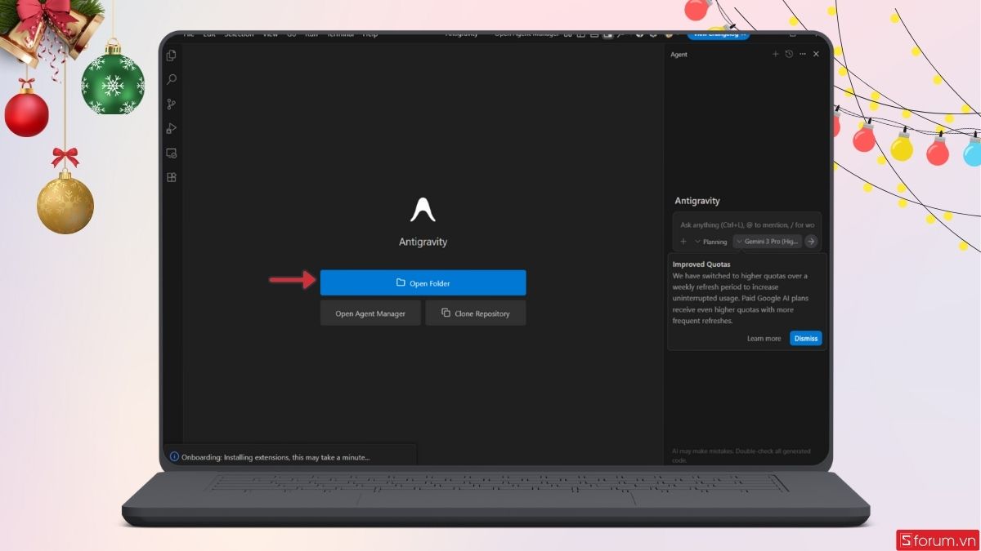Click the Onboarding installing extensions status message
Viewport: 981px width, 551px height.
point(275,457)
